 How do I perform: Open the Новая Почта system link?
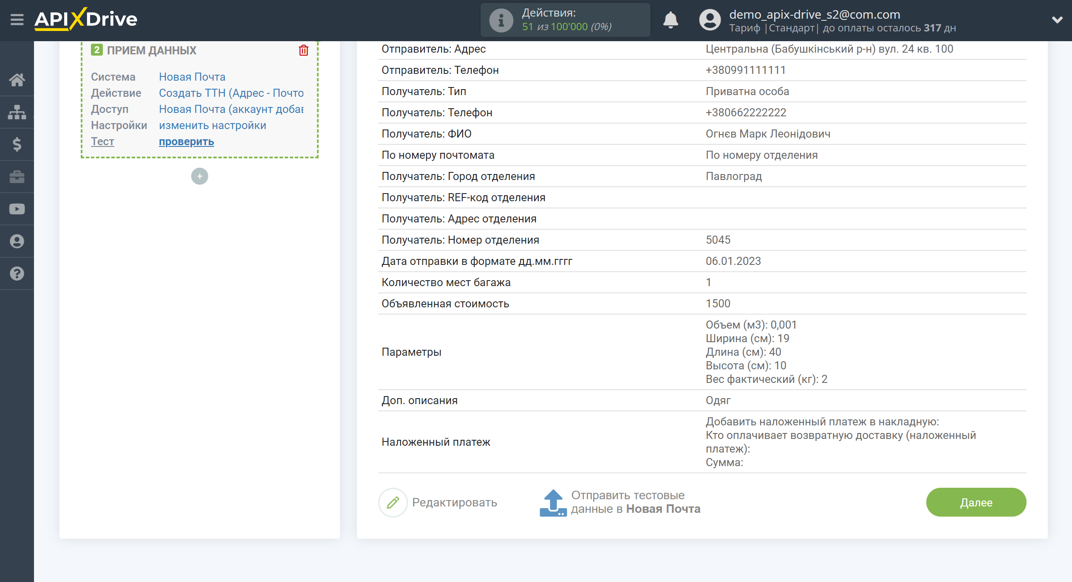coord(192,77)
